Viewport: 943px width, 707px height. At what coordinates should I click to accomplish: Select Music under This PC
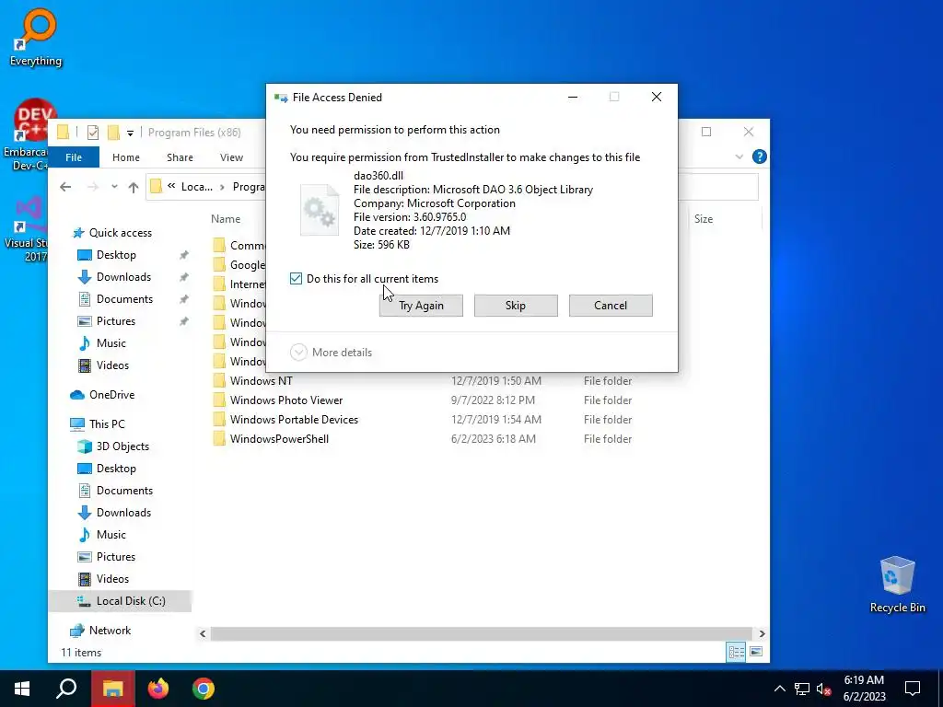pos(111,535)
